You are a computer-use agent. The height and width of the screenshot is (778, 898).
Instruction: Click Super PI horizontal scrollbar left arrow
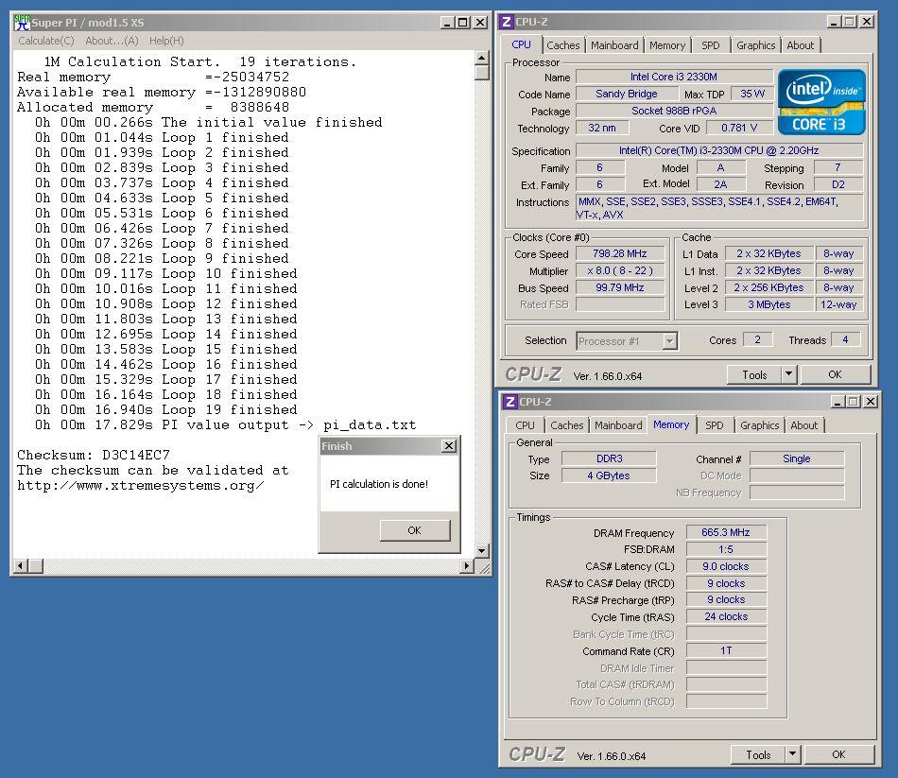[x=21, y=566]
